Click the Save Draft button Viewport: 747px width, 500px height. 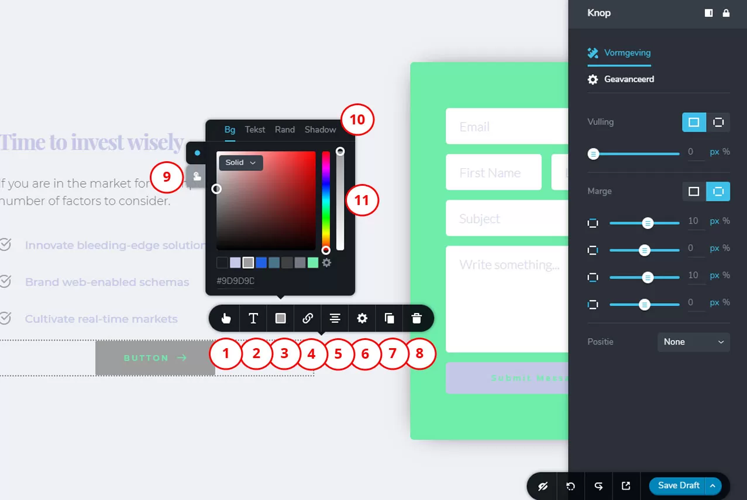point(678,485)
